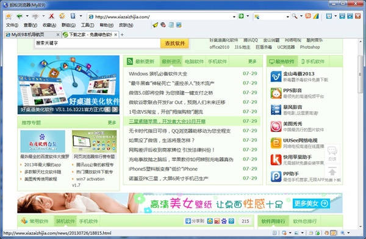Stop loading with the red X
The height and width of the screenshot is (239, 366).
coord(52,16)
